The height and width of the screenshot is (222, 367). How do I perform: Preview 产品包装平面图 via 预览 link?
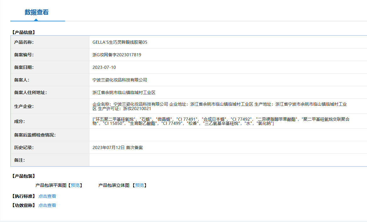pos(75,185)
